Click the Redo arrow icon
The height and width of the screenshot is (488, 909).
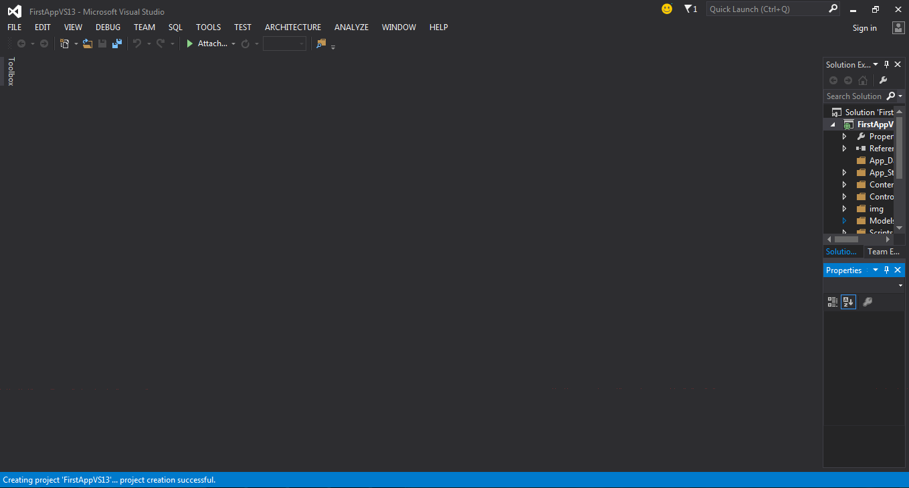click(161, 44)
